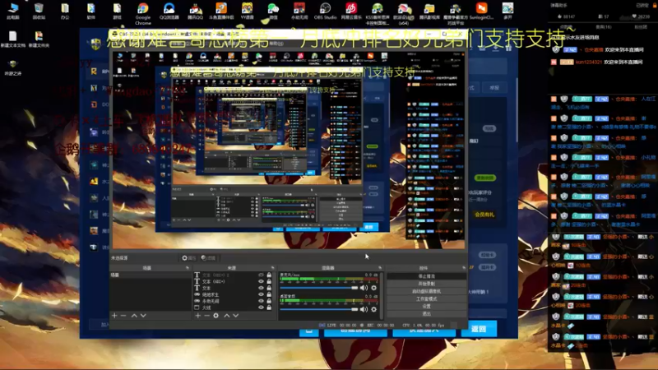Add a new scene with plus icon
The image size is (658, 370).
tap(114, 315)
